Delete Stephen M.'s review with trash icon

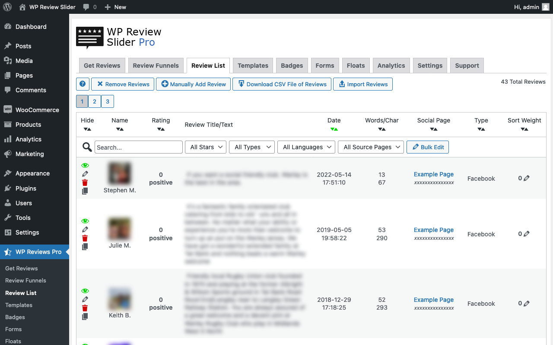pyautogui.click(x=85, y=182)
